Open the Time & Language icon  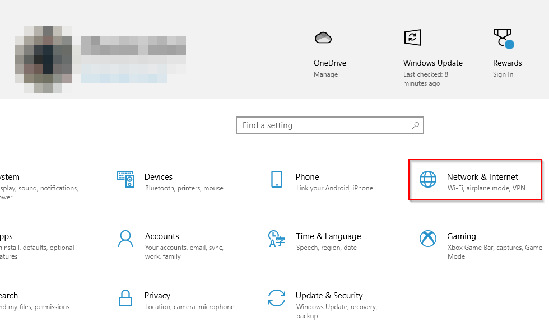point(277,239)
